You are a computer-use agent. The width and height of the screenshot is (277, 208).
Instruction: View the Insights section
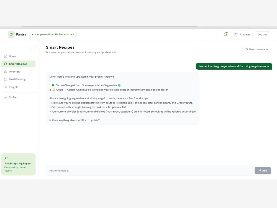[18, 87]
